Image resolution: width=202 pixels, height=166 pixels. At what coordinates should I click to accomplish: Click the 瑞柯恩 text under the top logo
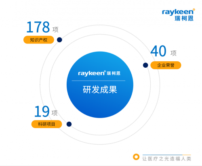pos(184,18)
